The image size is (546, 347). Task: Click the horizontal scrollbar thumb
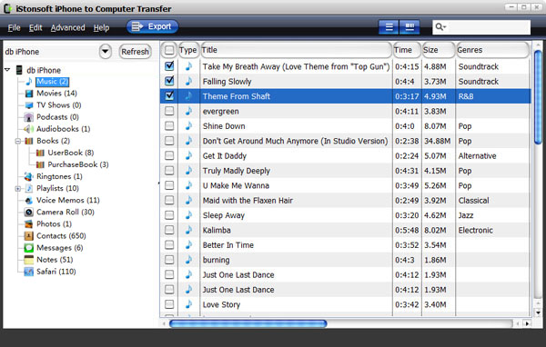point(248,323)
